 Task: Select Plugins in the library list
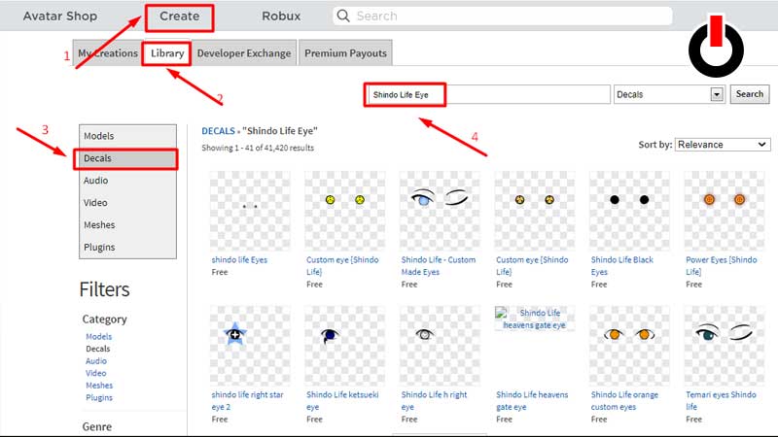pyautogui.click(x=127, y=248)
